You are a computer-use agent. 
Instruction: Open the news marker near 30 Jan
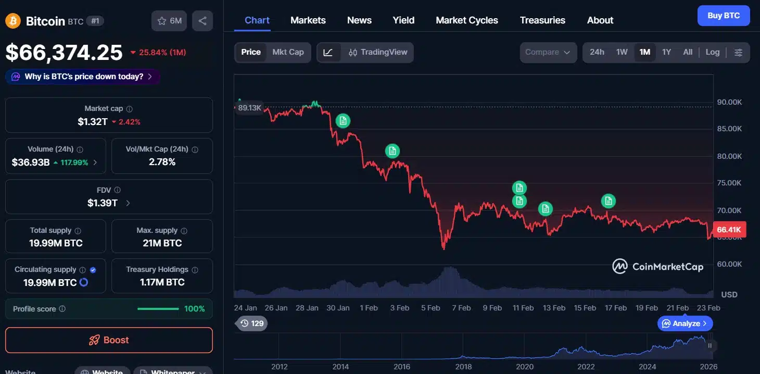pos(343,121)
